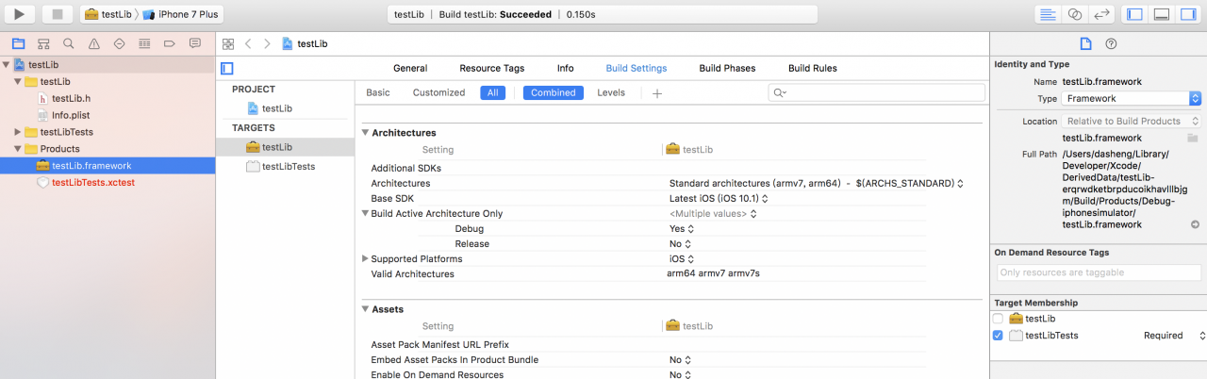Open the debug navigator
Image resolution: width=1207 pixels, height=379 pixels.
[x=144, y=43]
